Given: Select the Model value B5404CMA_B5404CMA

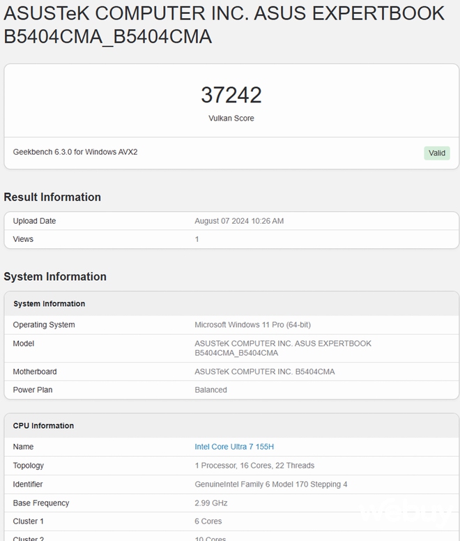Looking at the screenshot, I should coord(283,349).
